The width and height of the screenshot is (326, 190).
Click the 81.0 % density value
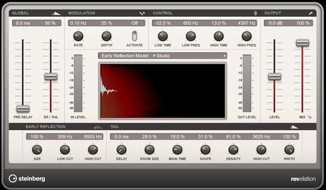pos(233,137)
